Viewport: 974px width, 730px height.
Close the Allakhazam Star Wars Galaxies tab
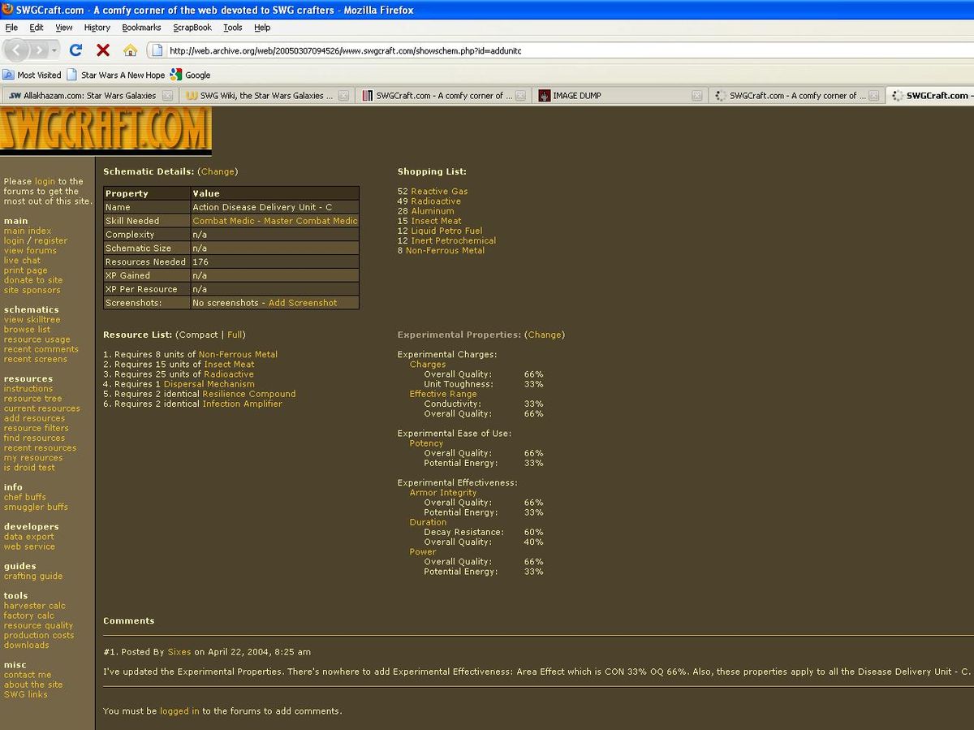pyautogui.click(x=167, y=96)
